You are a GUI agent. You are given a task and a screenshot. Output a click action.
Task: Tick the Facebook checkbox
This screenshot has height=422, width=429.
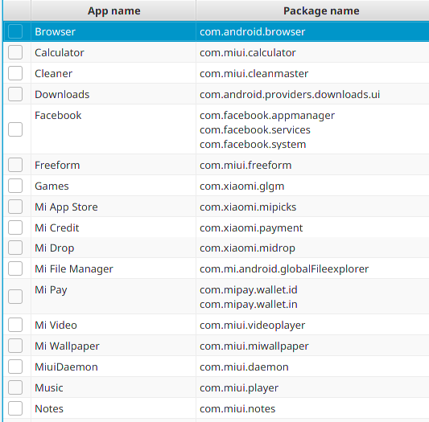click(x=15, y=129)
